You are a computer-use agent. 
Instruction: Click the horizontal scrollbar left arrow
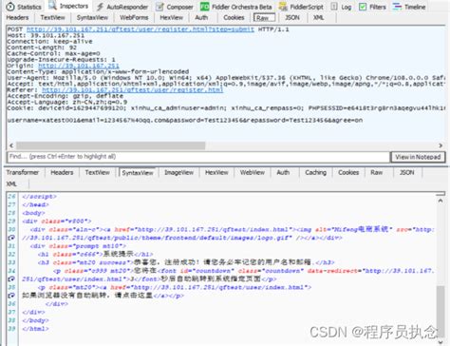pos(11,145)
